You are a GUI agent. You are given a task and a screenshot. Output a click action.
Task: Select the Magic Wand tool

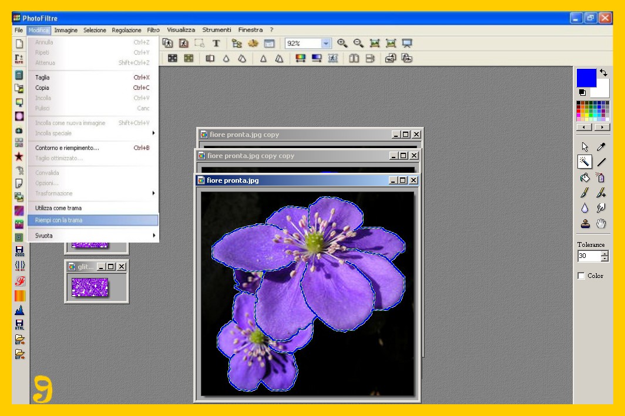click(584, 162)
